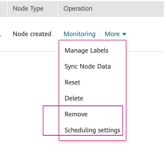Click blank space right of Reset in menu
The height and width of the screenshot is (152, 166).
[x=106, y=82]
